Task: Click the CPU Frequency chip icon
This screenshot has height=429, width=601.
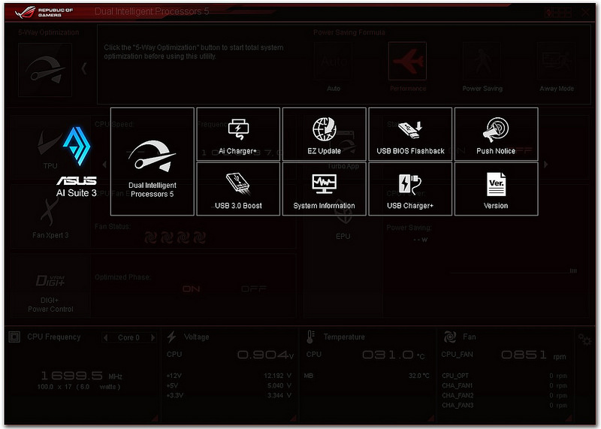Action: [14, 337]
